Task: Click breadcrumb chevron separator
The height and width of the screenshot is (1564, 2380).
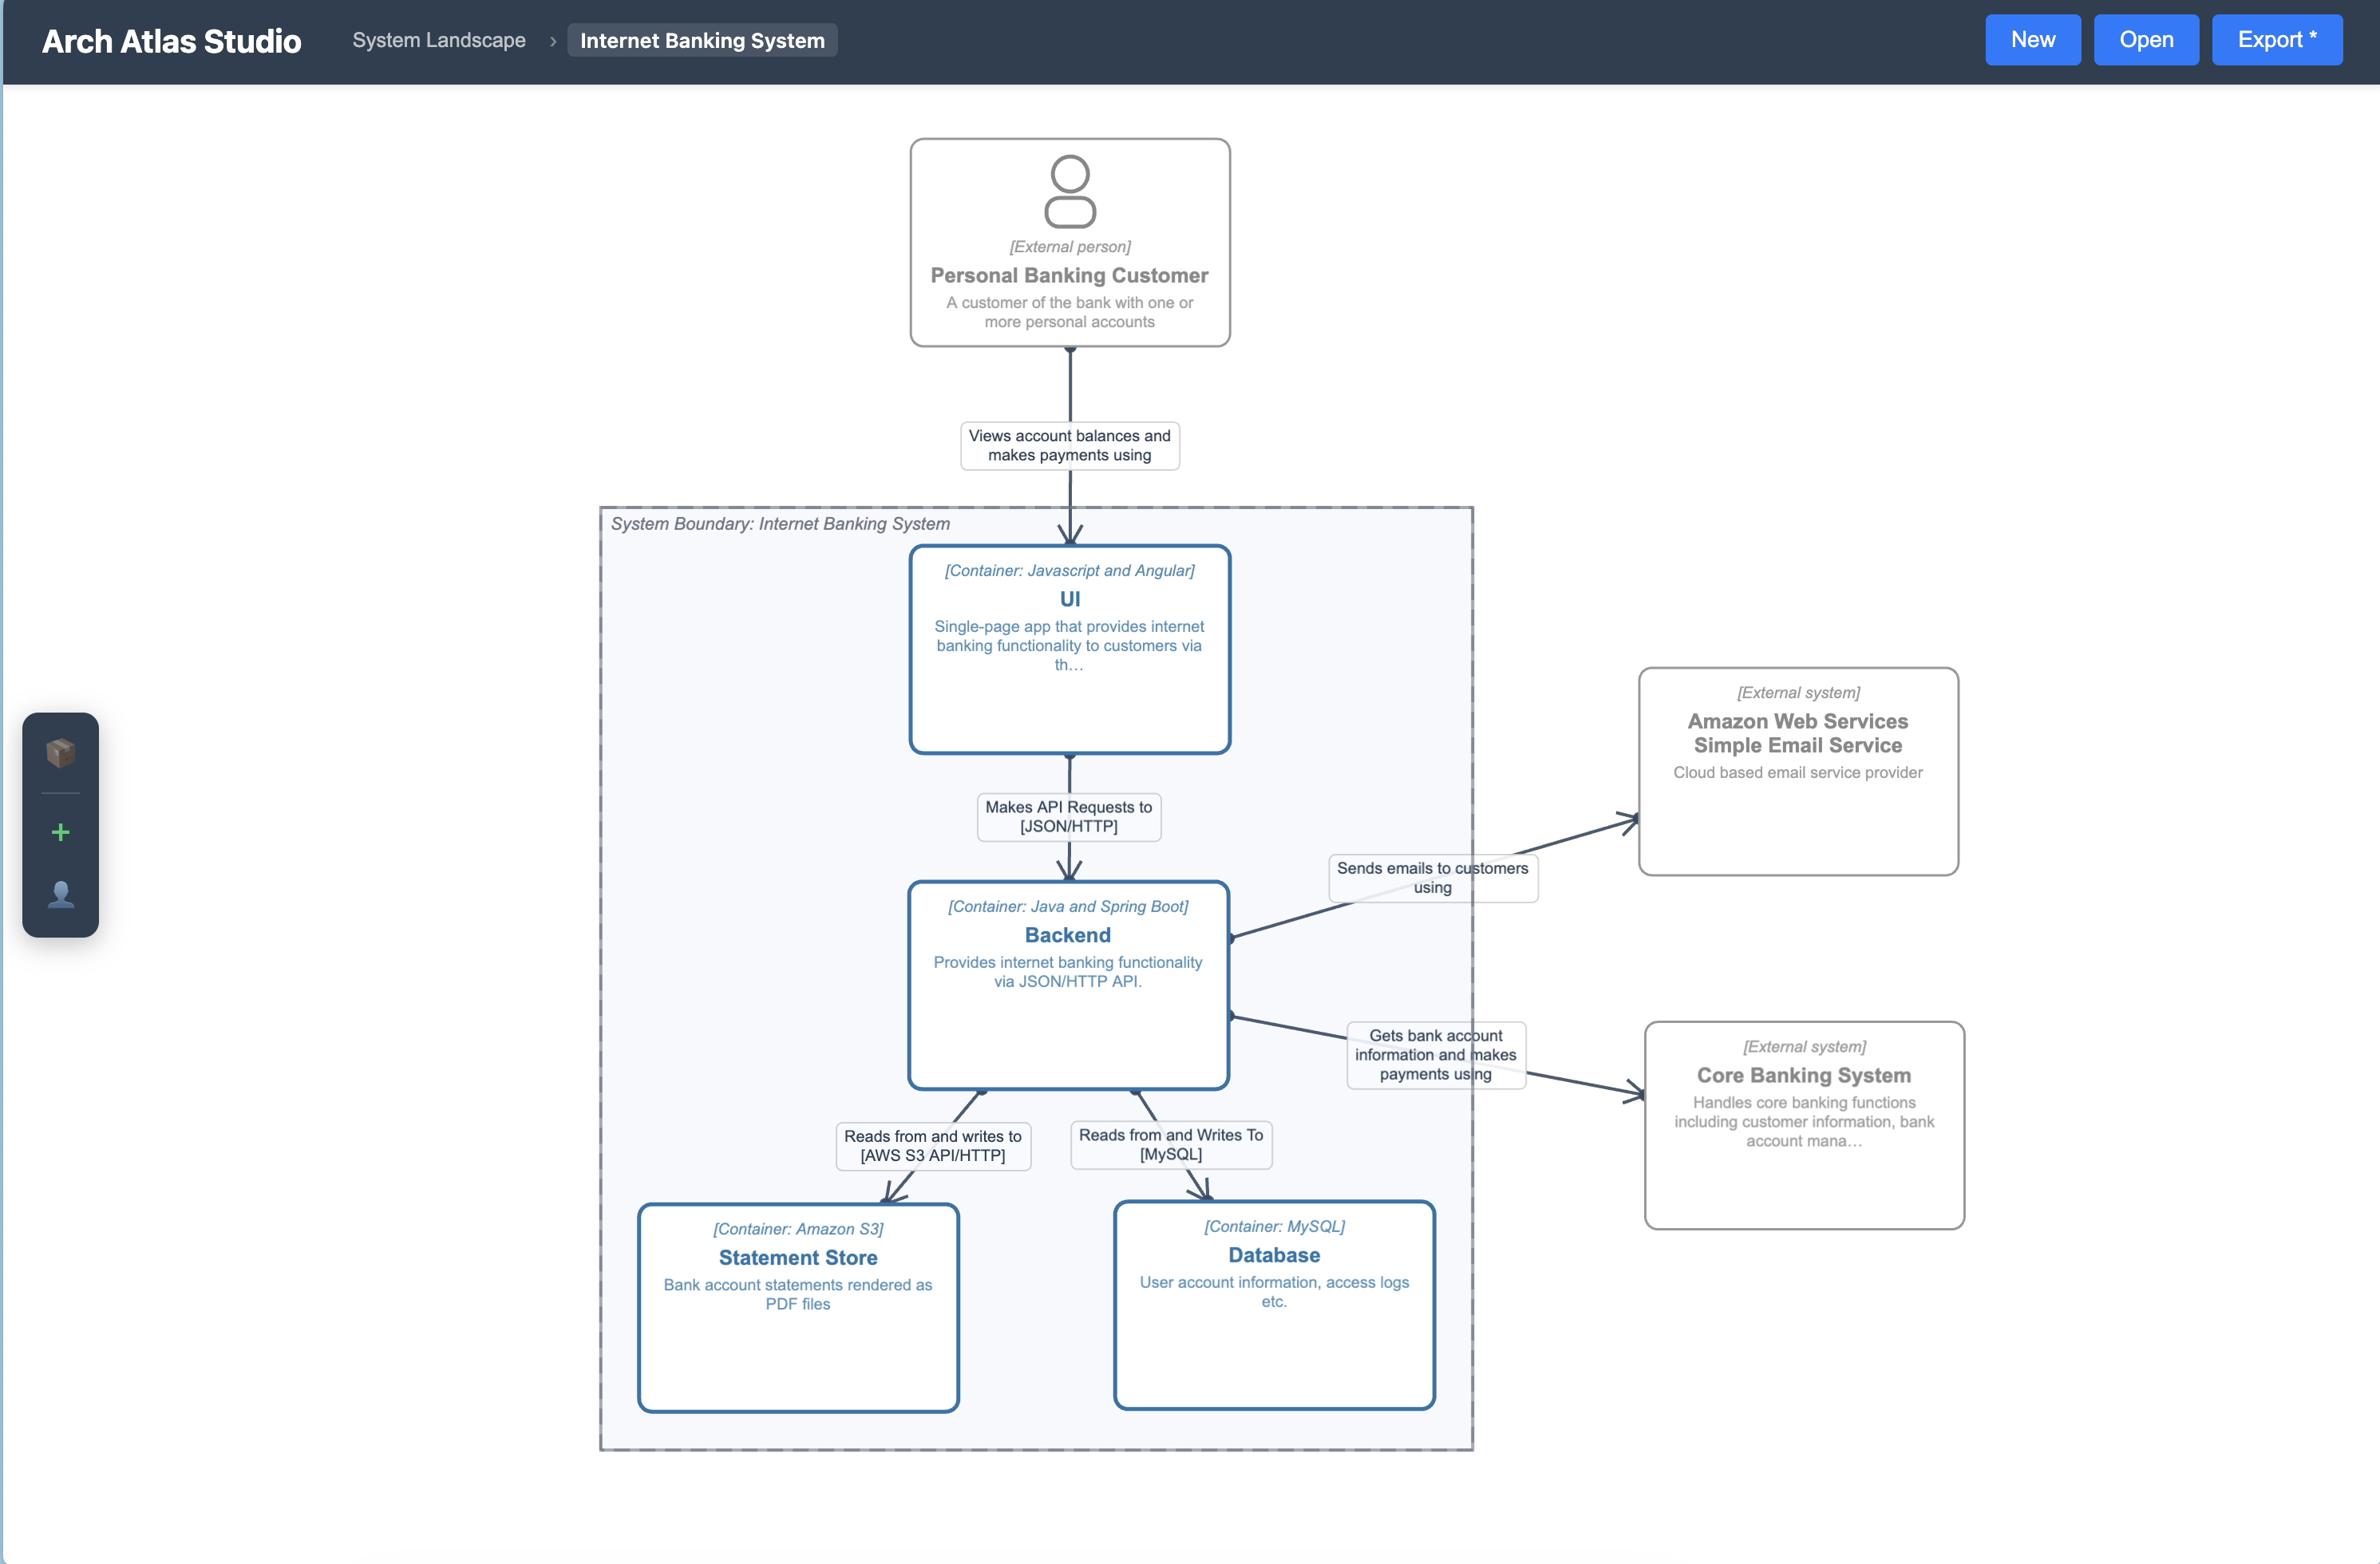Action: (553, 41)
